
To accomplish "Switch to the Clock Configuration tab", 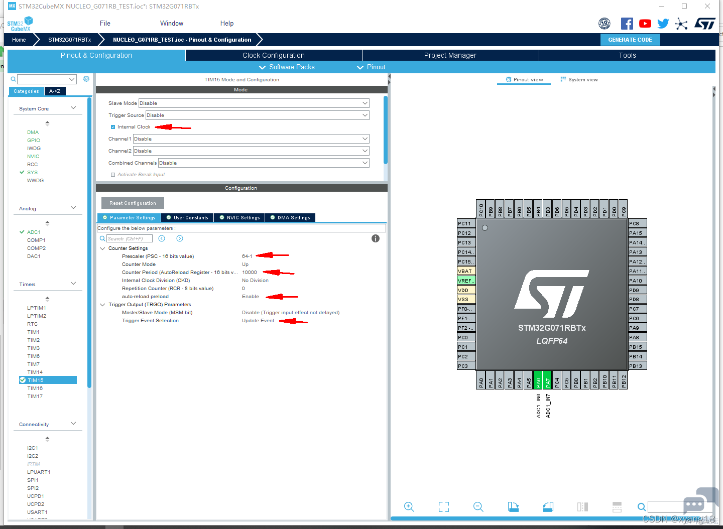I will (x=274, y=55).
